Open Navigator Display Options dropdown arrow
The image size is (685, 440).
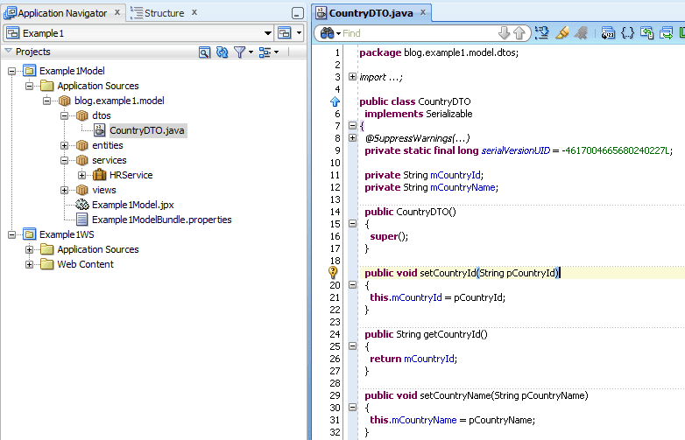click(277, 52)
